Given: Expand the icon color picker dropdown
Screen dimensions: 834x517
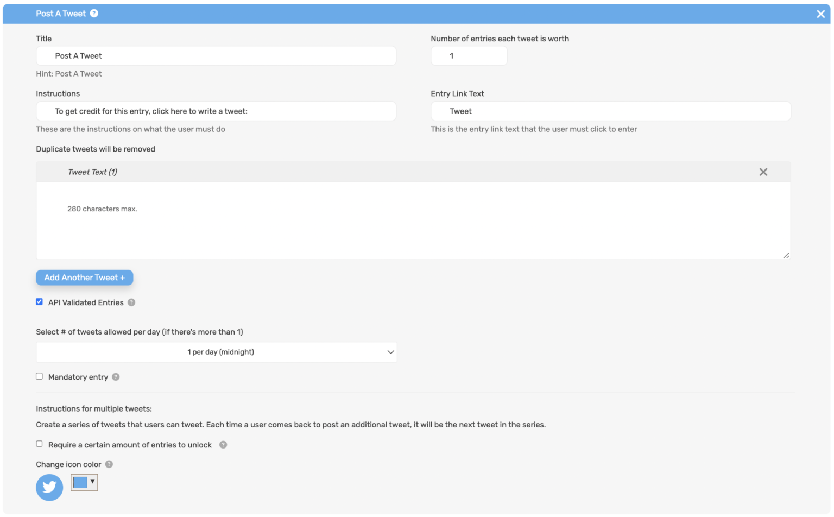Looking at the screenshot, I should 91,482.
